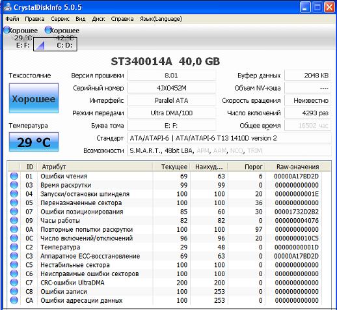
Task: Click status orb of attribute 04 row
Action: pyautogui.click(x=14, y=193)
